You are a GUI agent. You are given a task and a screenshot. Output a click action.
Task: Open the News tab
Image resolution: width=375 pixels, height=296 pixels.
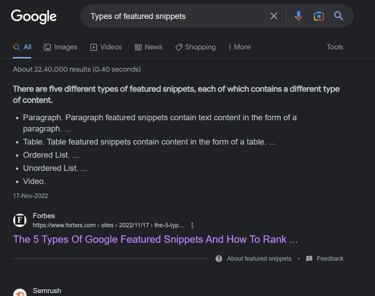click(149, 47)
